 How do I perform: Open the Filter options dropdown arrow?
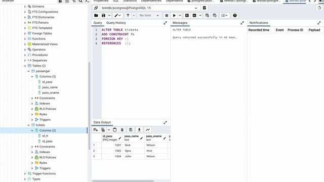(134, 16)
